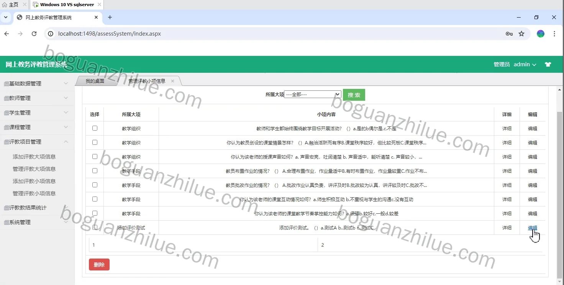Click the 基础数据管理 menu icon
The width and height of the screenshot is (564, 285).
pos(6,84)
